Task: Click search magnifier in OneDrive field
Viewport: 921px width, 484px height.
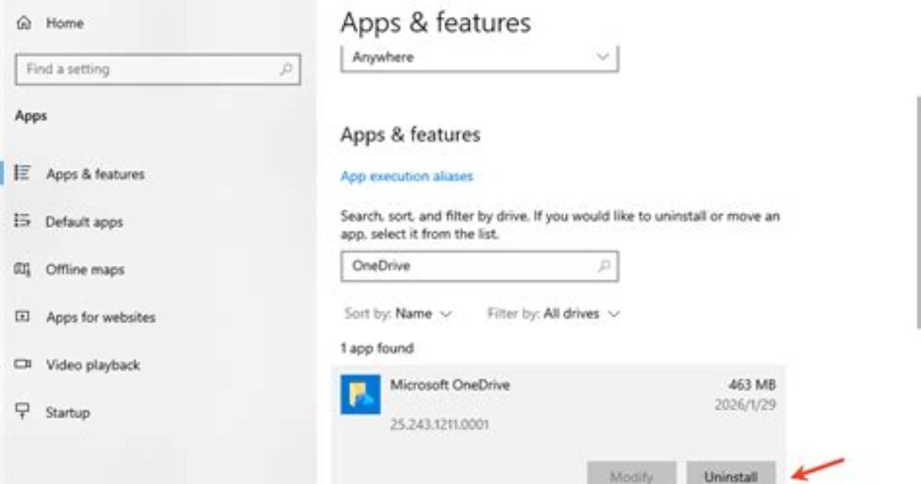Action: tap(604, 266)
